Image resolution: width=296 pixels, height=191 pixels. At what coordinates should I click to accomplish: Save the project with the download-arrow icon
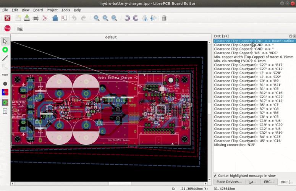[27, 18]
